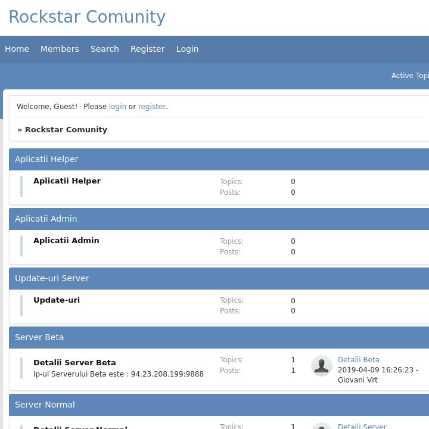Click the login link in welcome message
Screen dimensions: 429x429
(x=117, y=107)
